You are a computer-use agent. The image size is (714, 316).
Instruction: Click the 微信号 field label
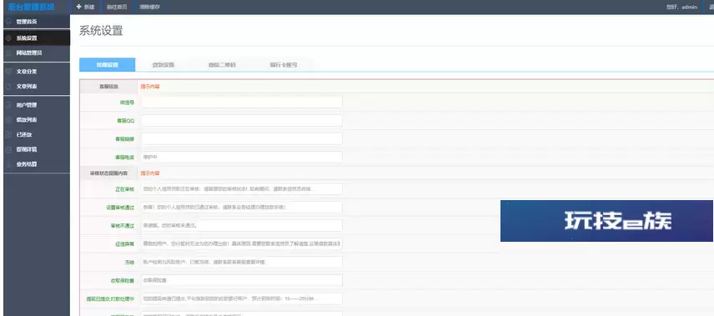127,103
